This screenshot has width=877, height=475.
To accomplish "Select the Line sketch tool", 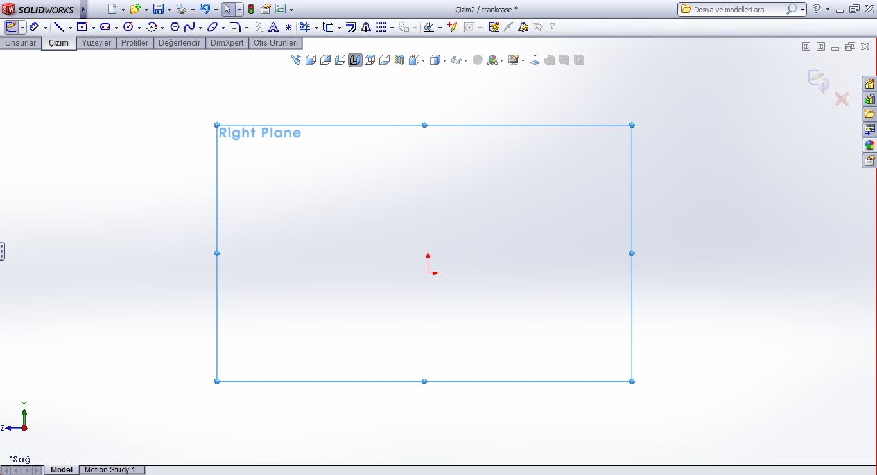I will (59, 27).
